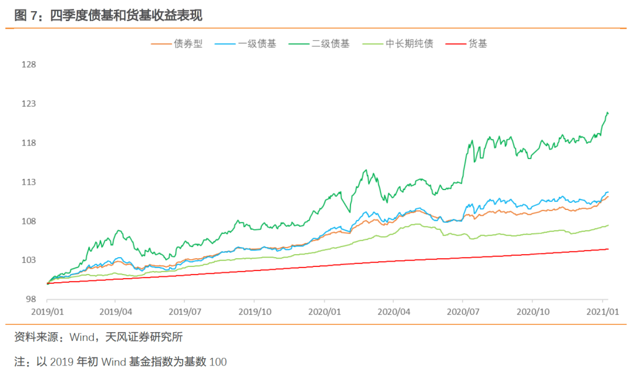Click the red 货基 legend line swatch

456,44
